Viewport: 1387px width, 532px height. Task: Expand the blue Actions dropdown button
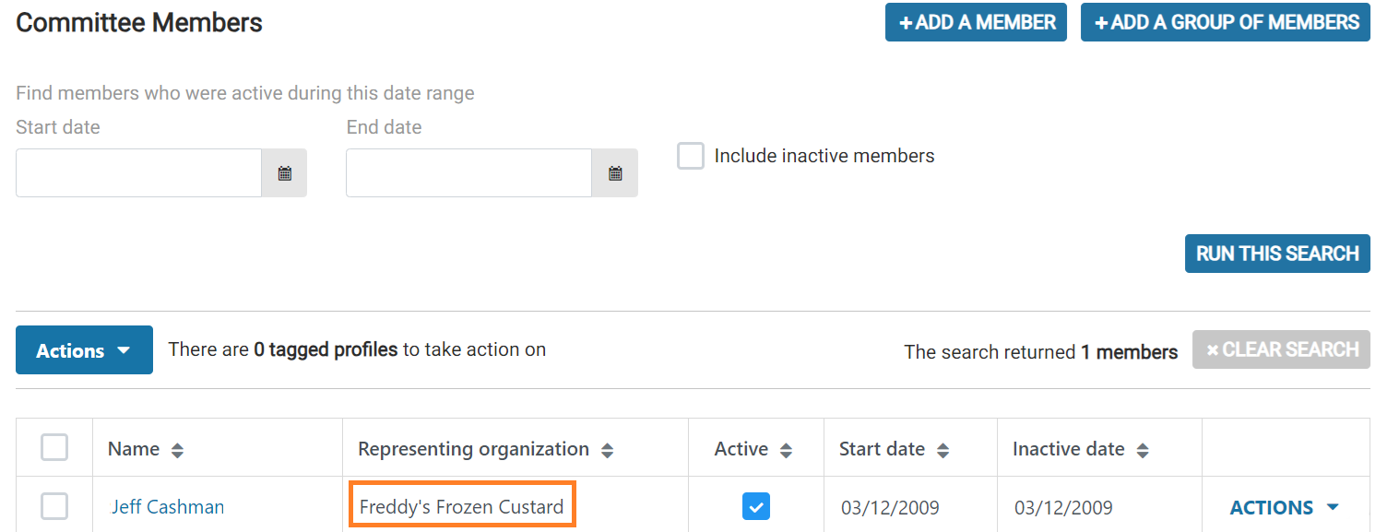(x=84, y=350)
